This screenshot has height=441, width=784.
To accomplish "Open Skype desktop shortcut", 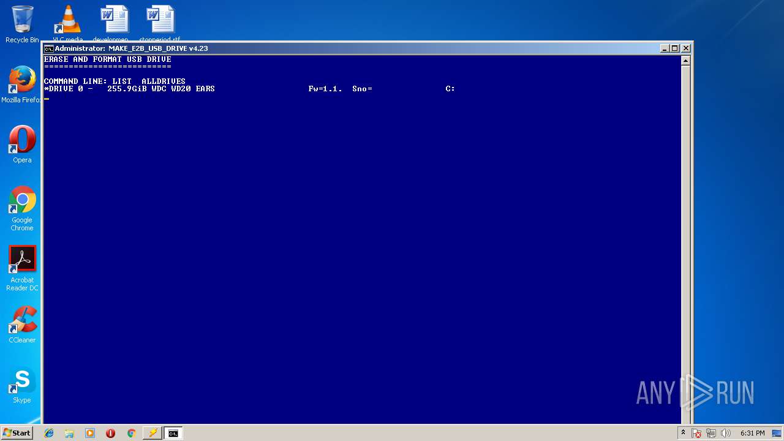I will click(x=22, y=385).
